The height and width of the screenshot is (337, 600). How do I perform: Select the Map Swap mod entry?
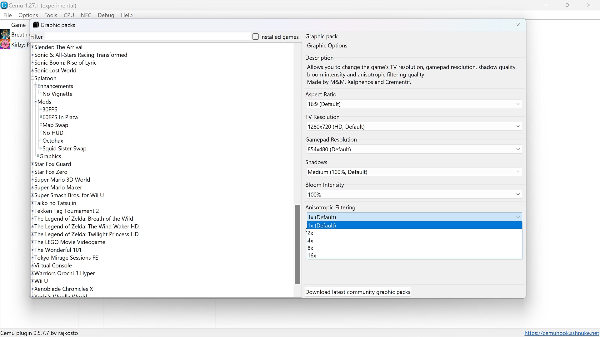click(x=56, y=125)
